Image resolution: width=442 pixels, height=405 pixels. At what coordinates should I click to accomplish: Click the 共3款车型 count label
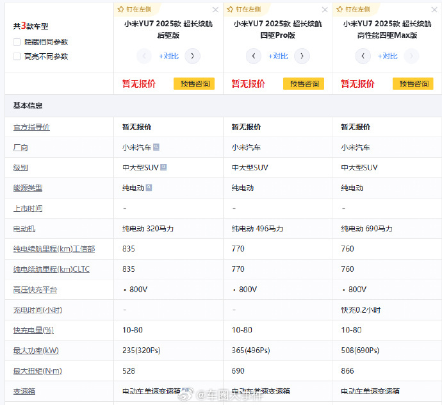point(31,26)
